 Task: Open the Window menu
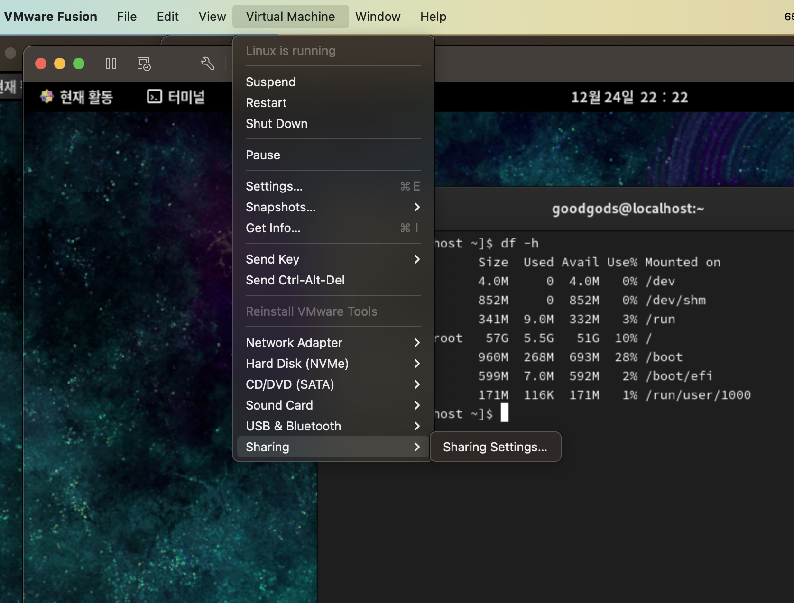(378, 17)
